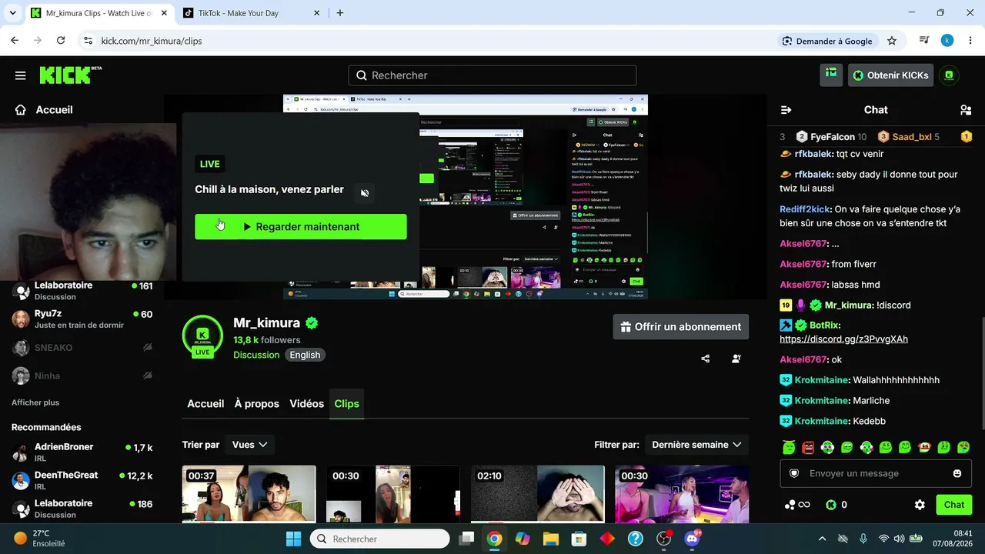Switch to the À propos tab
The image size is (985, 554).
click(257, 404)
